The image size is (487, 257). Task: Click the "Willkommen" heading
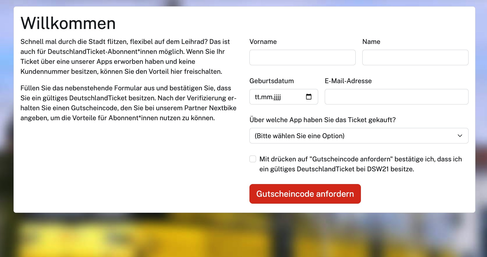tap(68, 23)
